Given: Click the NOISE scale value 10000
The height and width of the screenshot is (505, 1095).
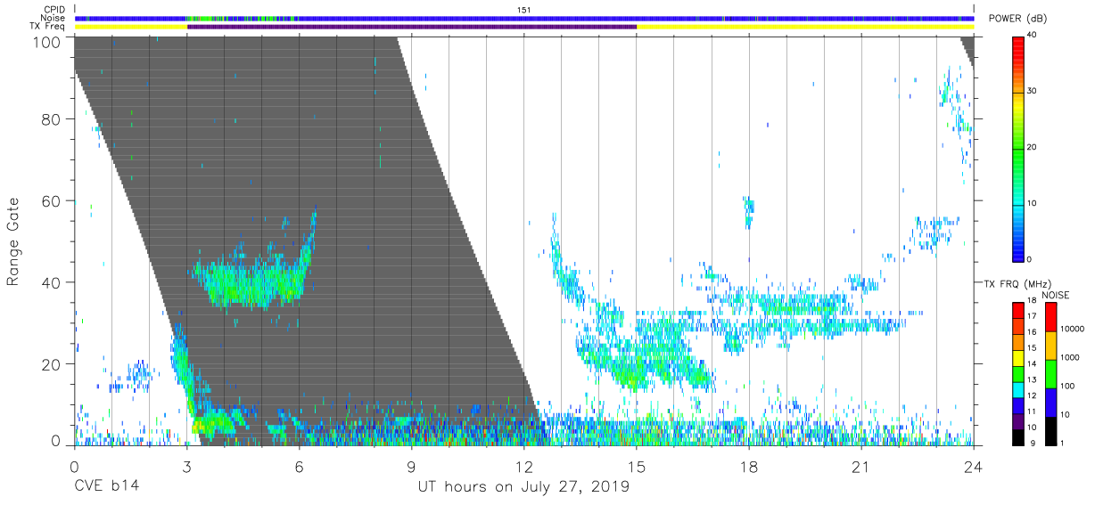Looking at the screenshot, I should click(1072, 329).
